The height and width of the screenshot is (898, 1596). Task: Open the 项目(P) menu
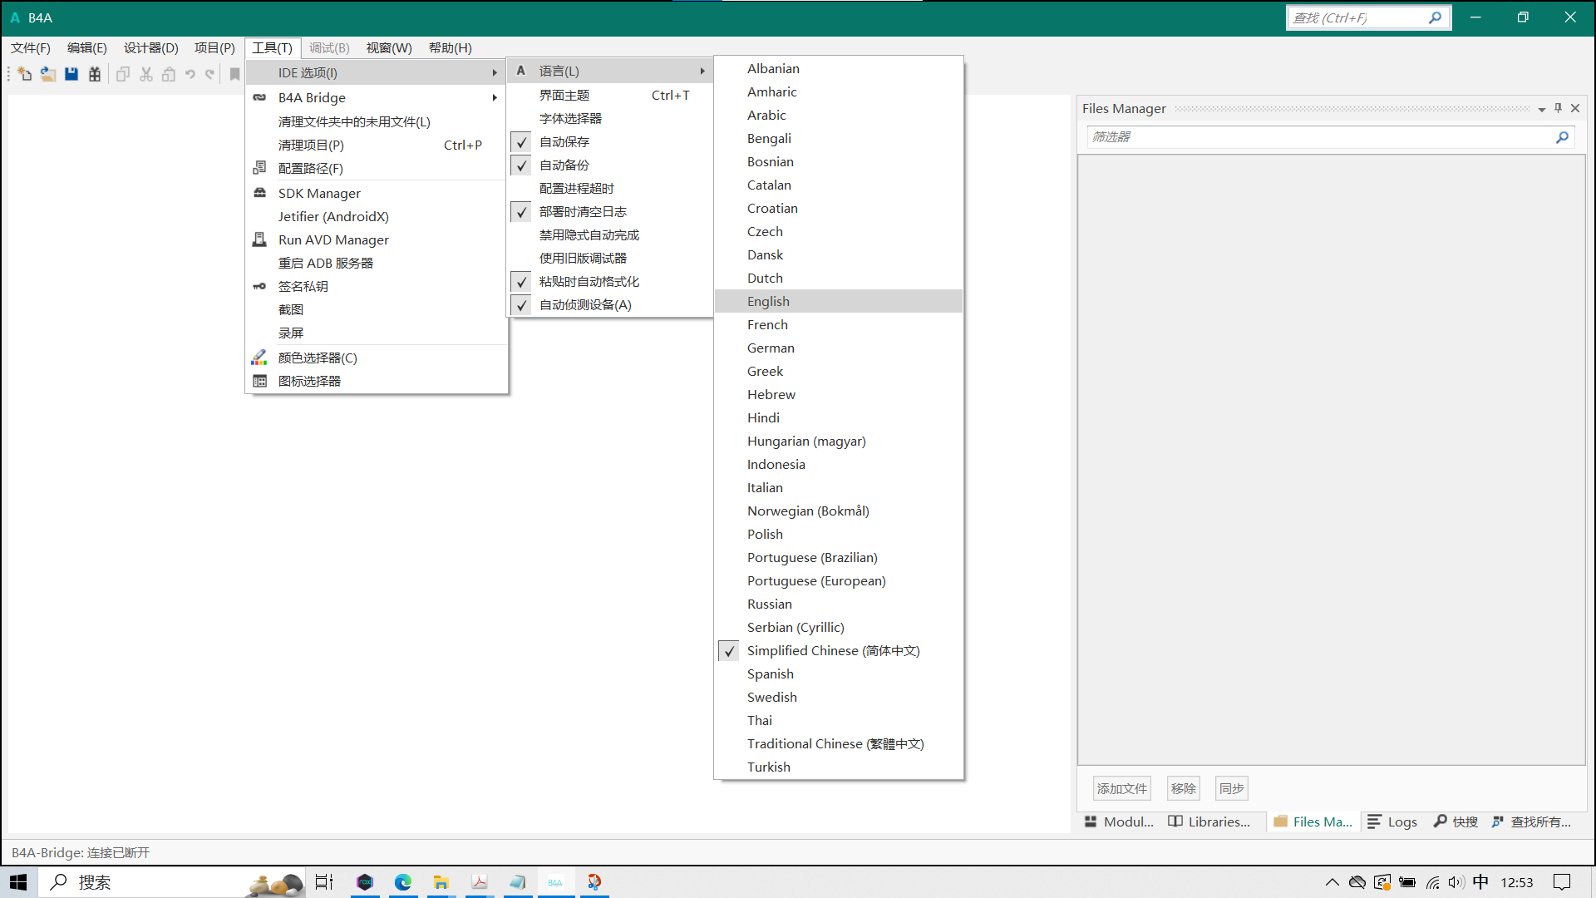[x=214, y=48]
